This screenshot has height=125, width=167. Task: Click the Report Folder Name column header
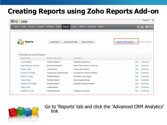click(x=54, y=58)
